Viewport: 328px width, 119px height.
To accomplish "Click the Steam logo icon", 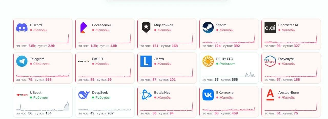I will coord(208,27).
